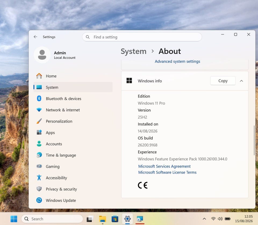Click the back arrow in Settings
Viewport: 258px width, 225px height.
[x=35, y=37]
